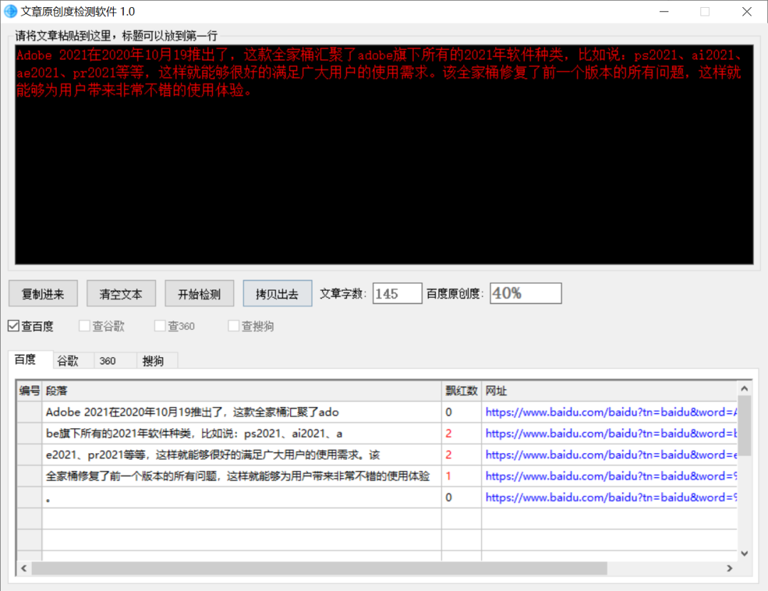The width and height of the screenshot is (768, 591).
Task: Click horizontal scrollbar left arrow
Action: click(23, 568)
